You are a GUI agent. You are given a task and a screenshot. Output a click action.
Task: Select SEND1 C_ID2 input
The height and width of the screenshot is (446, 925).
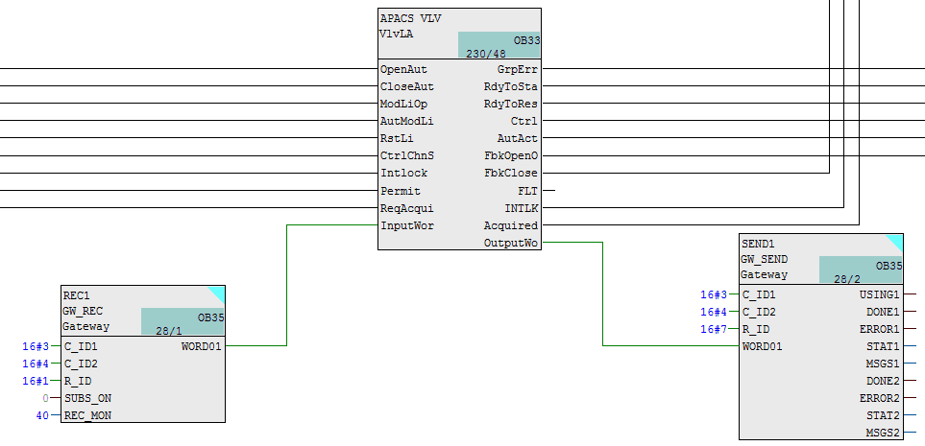tap(759, 312)
